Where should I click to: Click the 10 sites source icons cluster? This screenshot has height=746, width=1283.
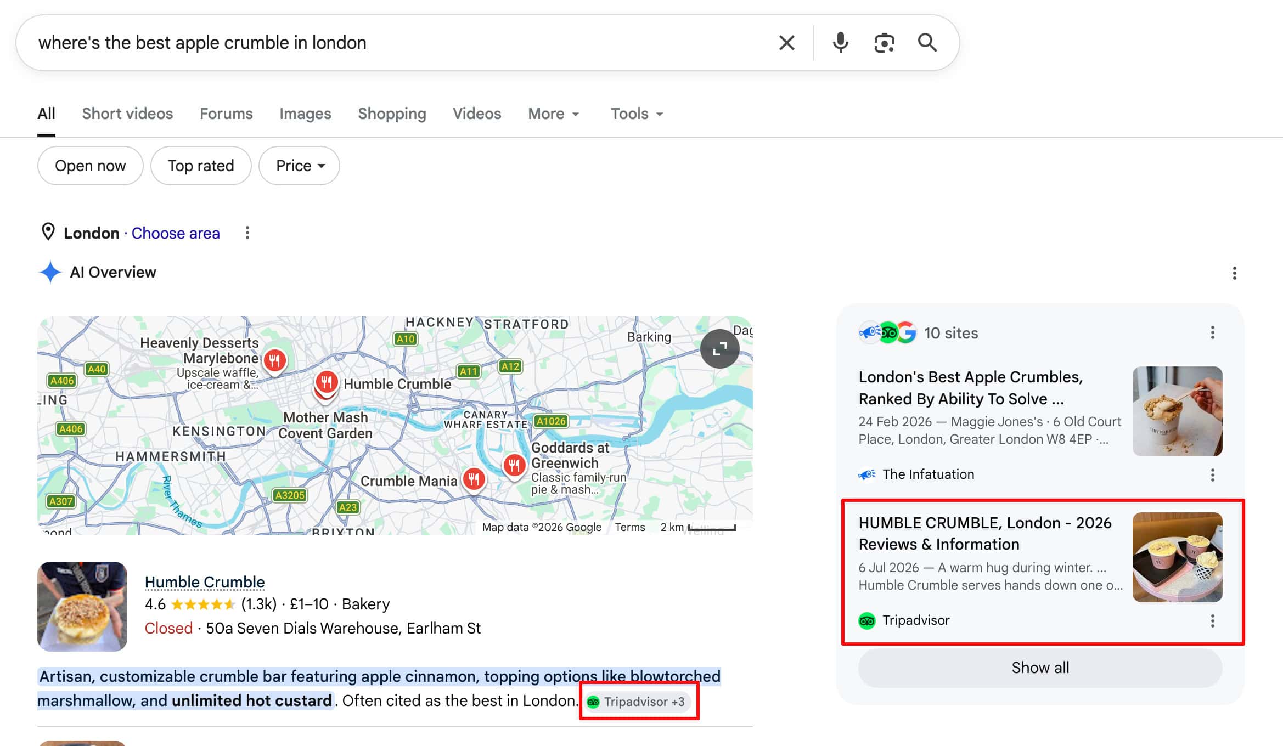pyautogui.click(x=887, y=332)
